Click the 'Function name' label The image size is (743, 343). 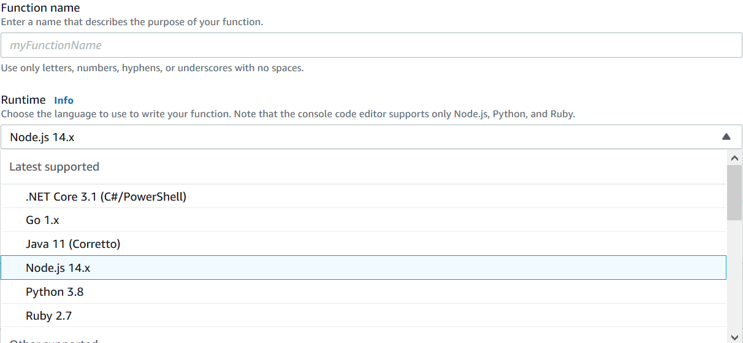click(x=40, y=9)
